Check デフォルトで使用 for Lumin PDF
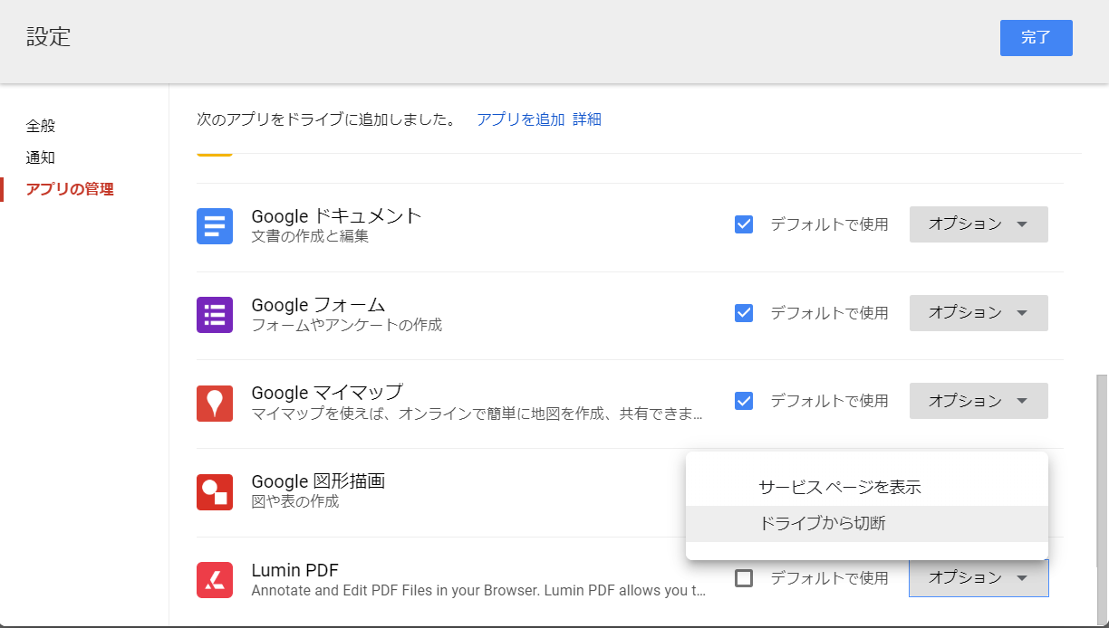 [744, 577]
